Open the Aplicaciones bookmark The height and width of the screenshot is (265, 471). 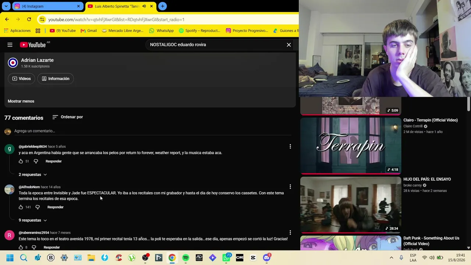17,31
